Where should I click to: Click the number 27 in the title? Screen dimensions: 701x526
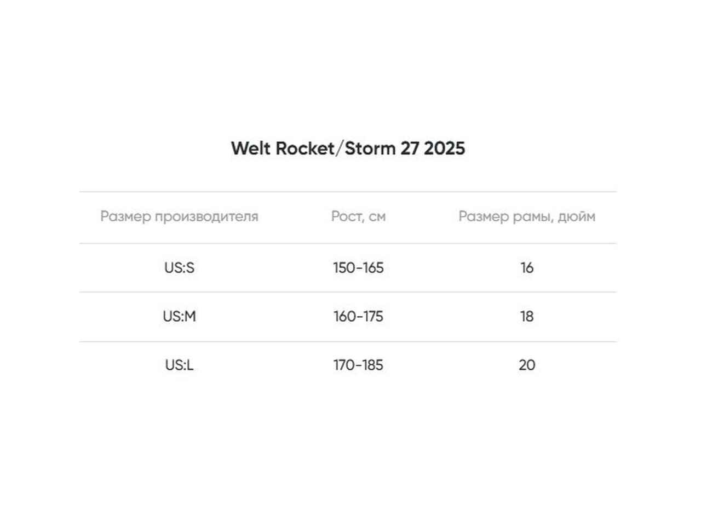click(410, 148)
